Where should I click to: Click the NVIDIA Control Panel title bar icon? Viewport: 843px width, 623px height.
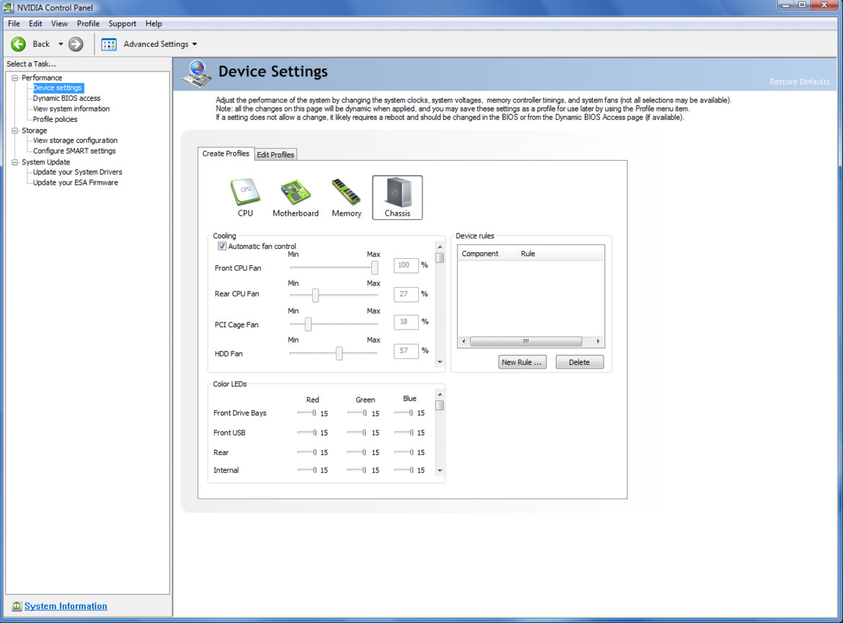coord(8,7)
